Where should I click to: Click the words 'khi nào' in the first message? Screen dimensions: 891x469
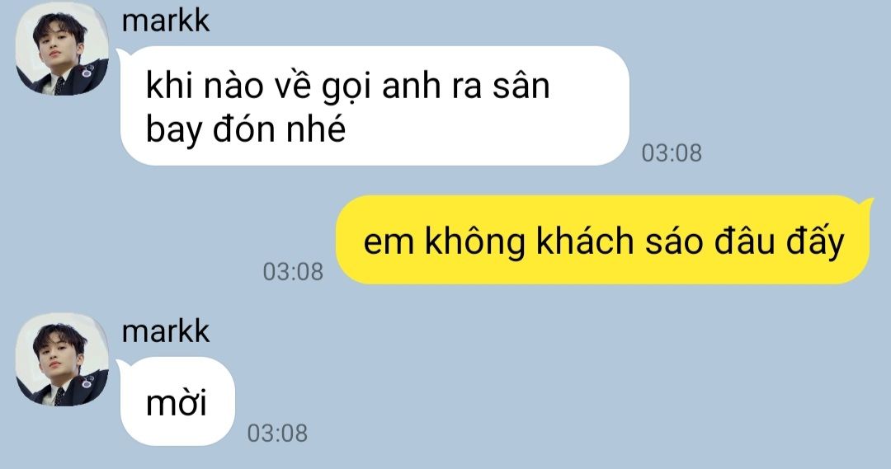tap(205, 86)
